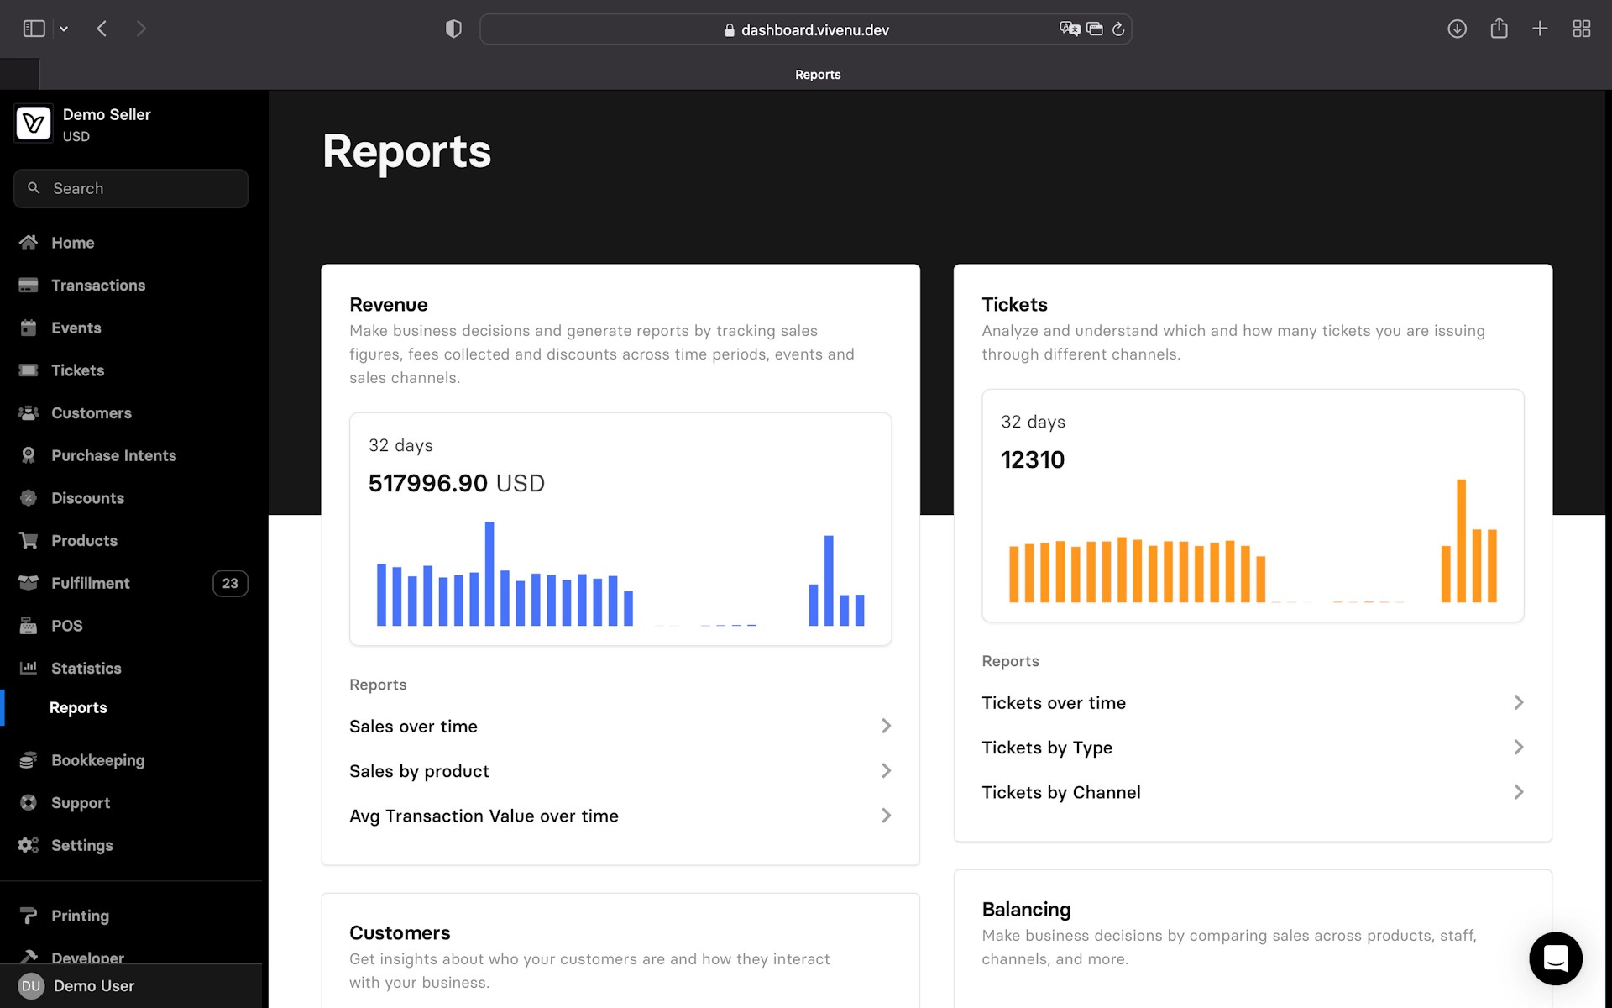
Task: Open POS using the cash register icon
Action: [29, 626]
